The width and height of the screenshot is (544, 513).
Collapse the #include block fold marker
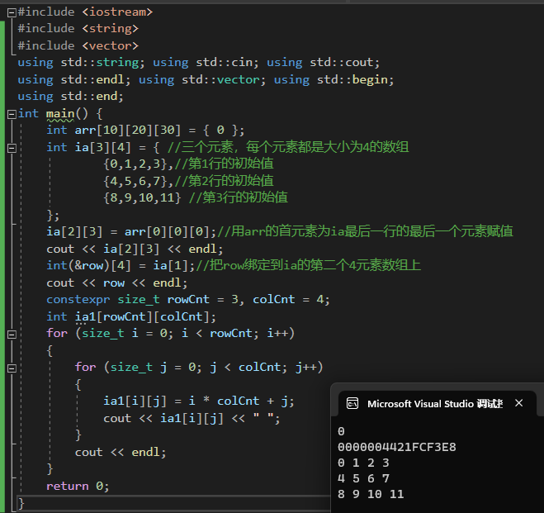click(11, 12)
